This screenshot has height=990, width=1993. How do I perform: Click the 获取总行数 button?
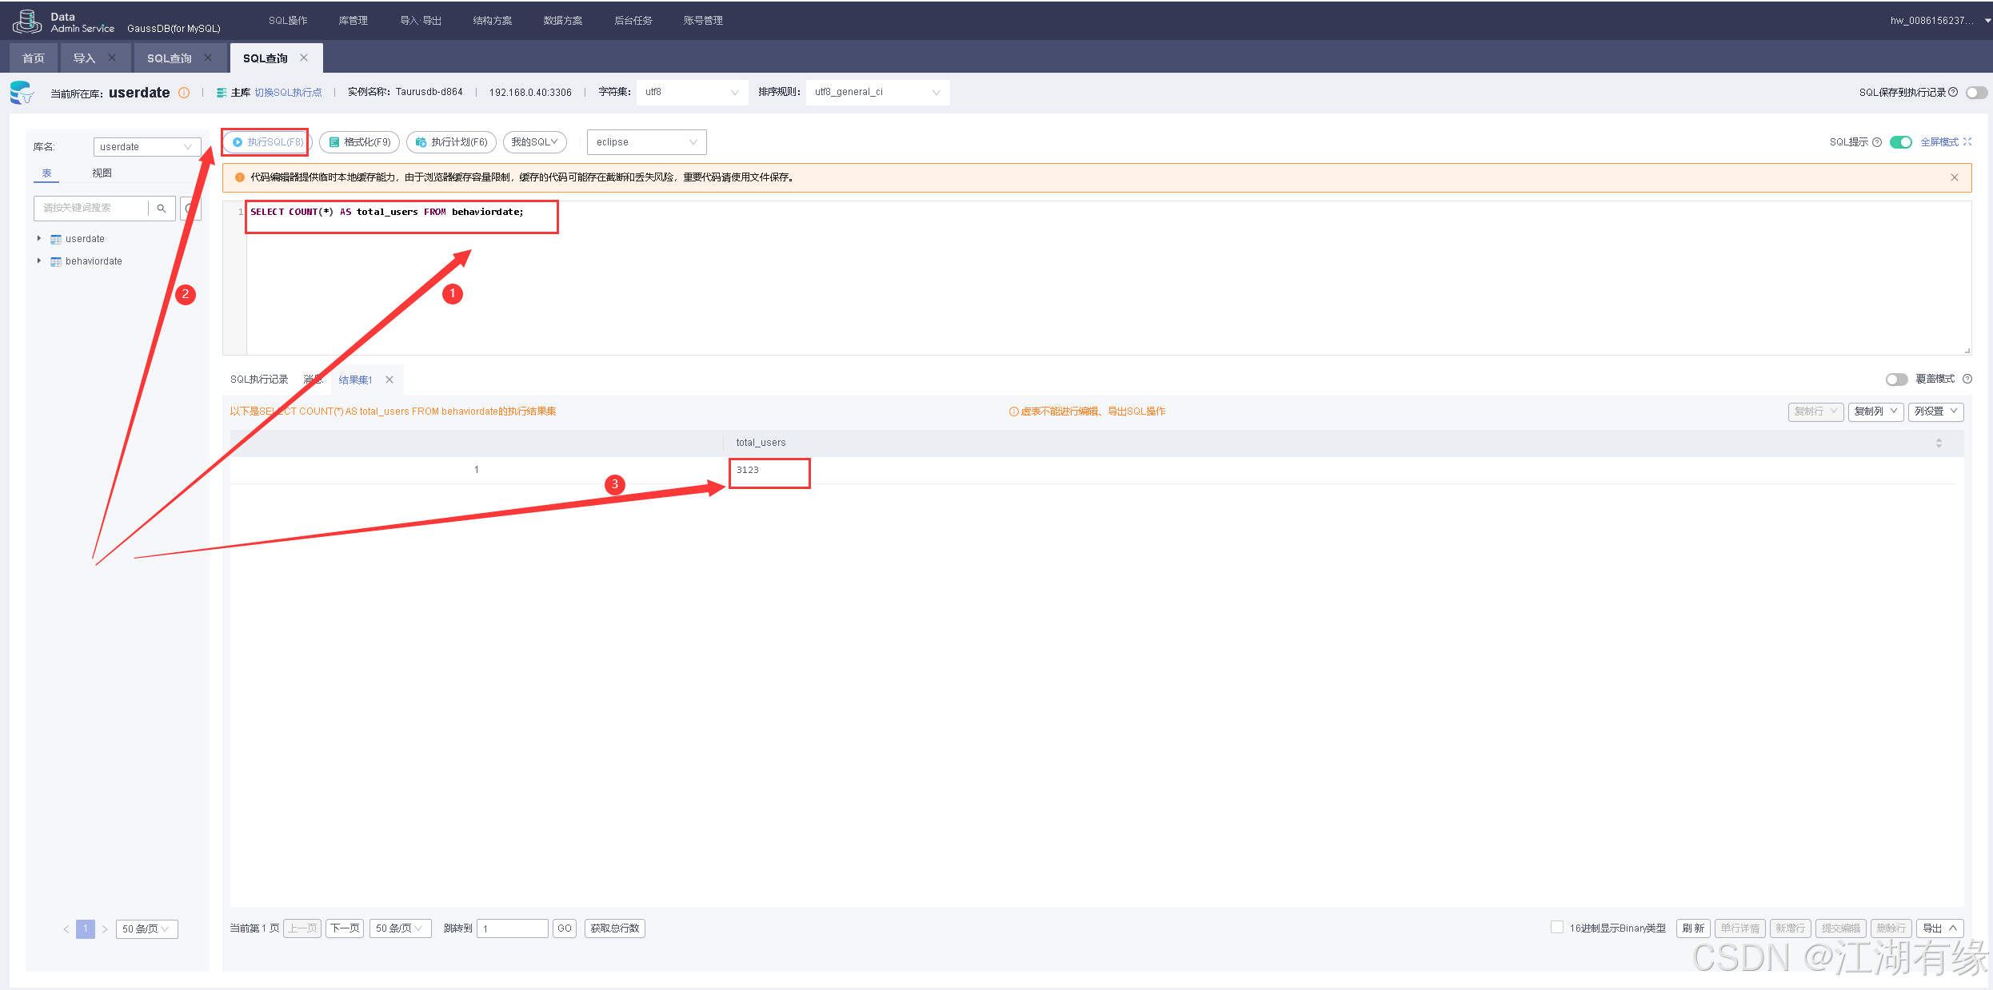coord(614,928)
